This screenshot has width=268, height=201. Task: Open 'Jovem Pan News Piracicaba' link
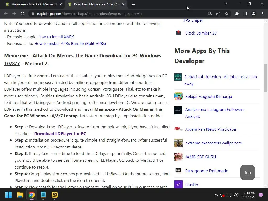pos(210,129)
